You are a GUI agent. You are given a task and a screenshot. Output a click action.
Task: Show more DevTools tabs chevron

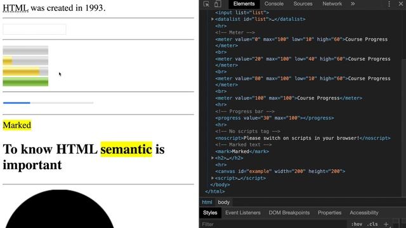coord(353,4)
